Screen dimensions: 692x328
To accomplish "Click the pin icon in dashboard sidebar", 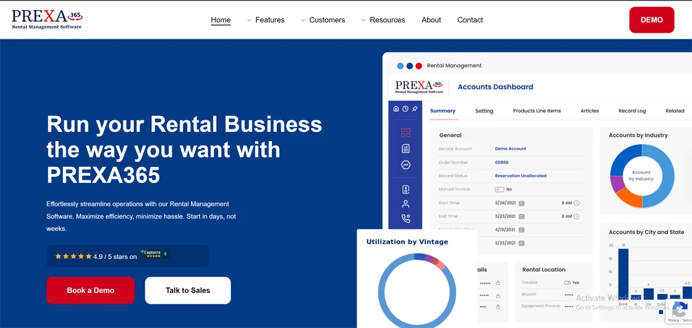I will point(415,109).
